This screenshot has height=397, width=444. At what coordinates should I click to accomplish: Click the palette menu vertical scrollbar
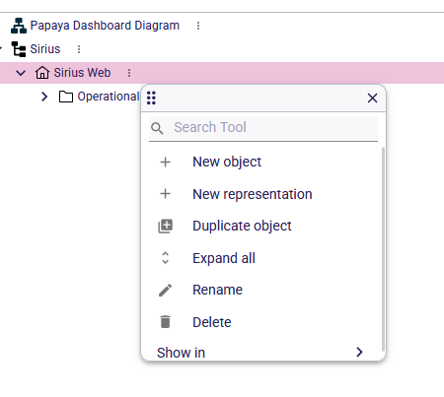coord(383,249)
